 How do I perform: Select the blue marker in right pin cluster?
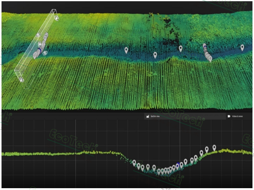(x=205, y=46)
